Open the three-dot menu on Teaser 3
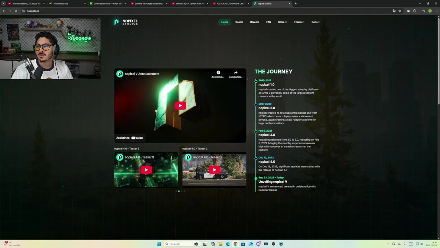The height and width of the screenshot is (248, 440). 172,157
